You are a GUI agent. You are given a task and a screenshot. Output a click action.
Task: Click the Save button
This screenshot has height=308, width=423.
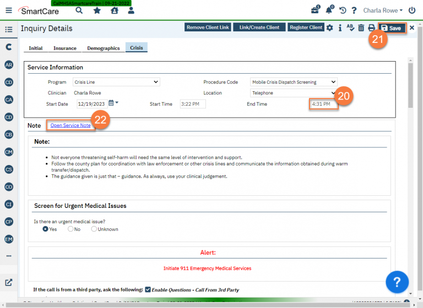click(392, 28)
